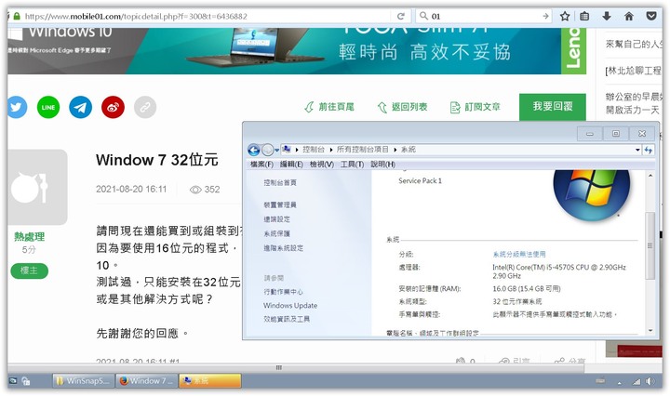Click 32 位元作業系統 value text
Viewport: 670px width, 396px height.
[x=517, y=302]
